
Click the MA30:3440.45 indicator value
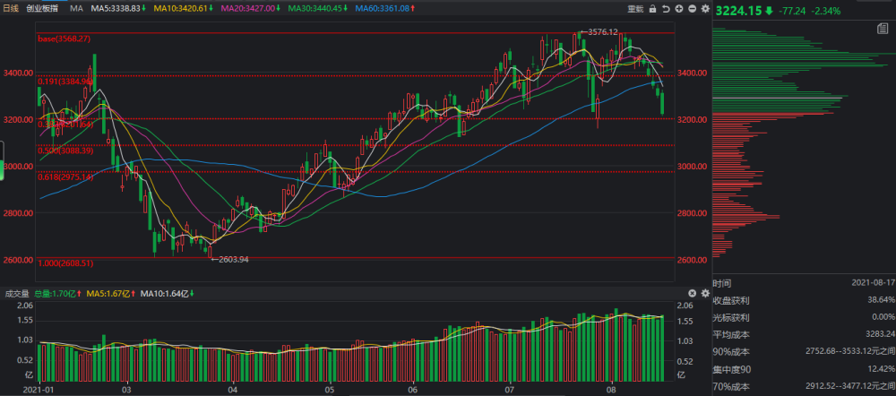click(316, 9)
